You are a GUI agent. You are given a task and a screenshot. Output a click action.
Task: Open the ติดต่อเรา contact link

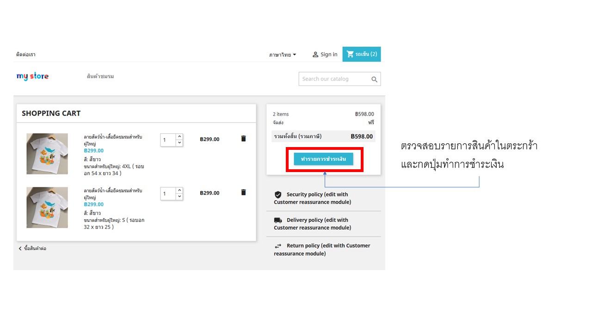coord(26,55)
